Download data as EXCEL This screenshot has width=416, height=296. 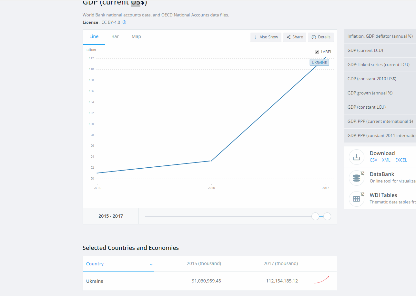click(401, 160)
